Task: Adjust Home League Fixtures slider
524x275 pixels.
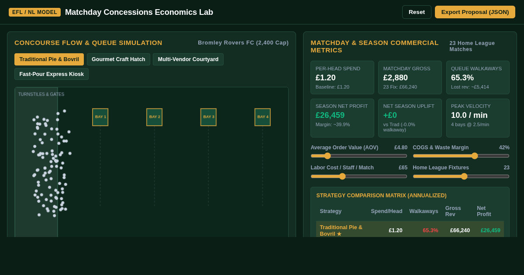Action: point(461,176)
